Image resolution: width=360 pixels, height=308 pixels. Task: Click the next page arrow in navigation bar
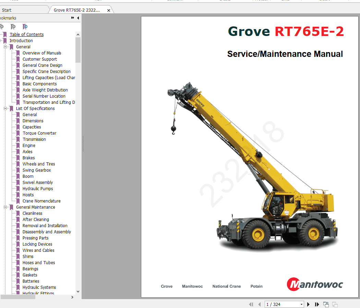309,304
